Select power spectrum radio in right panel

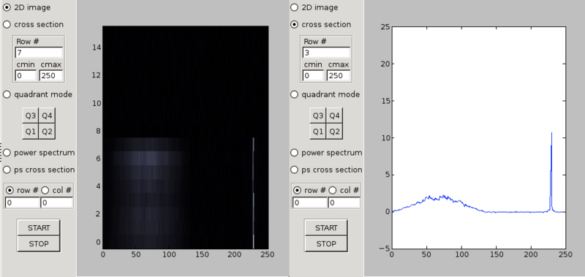pos(295,153)
